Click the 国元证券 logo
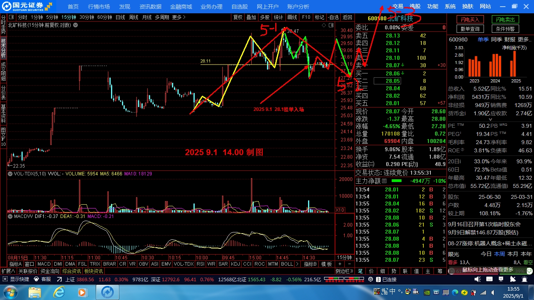Image resolution: width=534 pixels, height=300 pixels. (27, 6)
